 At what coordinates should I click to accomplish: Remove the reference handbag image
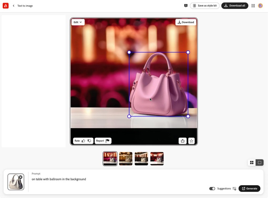(20, 177)
